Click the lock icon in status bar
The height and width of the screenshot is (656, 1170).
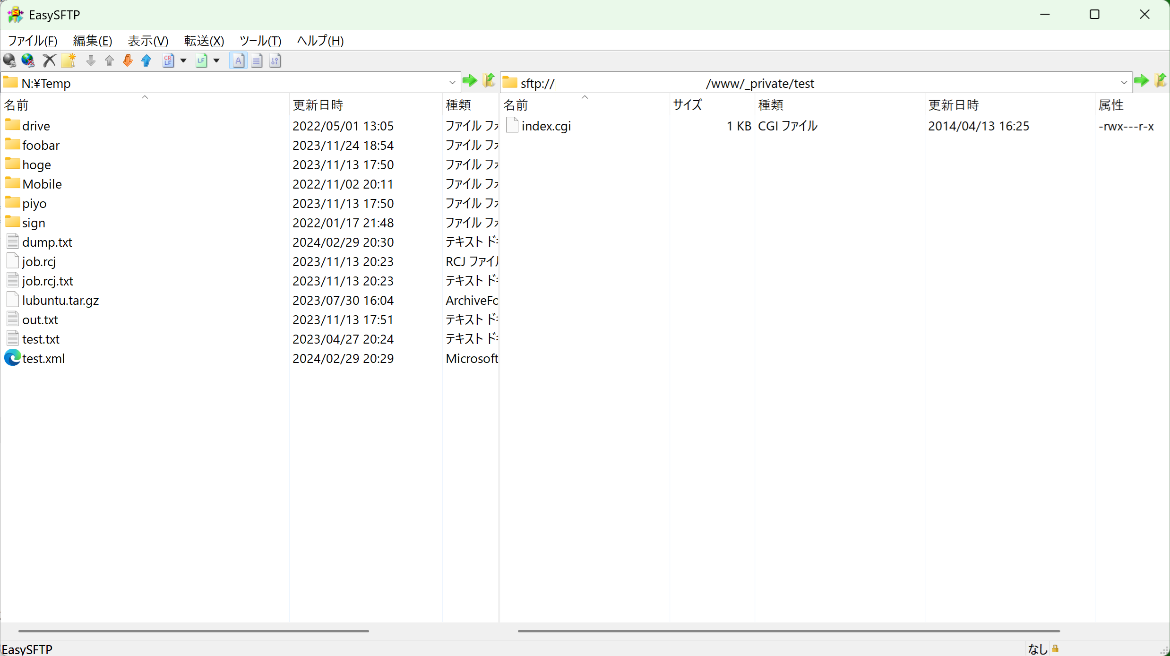click(1055, 648)
